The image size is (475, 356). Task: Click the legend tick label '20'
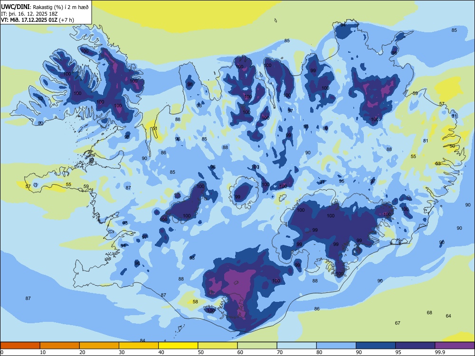tap(82, 352)
